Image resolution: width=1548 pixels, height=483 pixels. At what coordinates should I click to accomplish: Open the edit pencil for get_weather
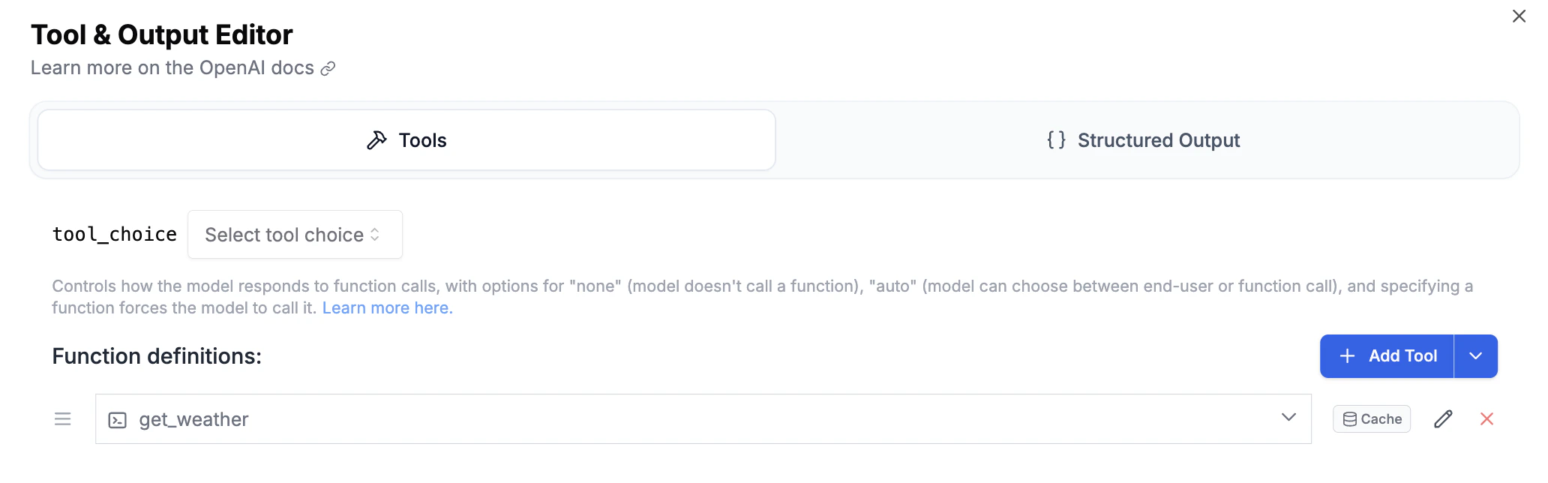tap(1442, 419)
